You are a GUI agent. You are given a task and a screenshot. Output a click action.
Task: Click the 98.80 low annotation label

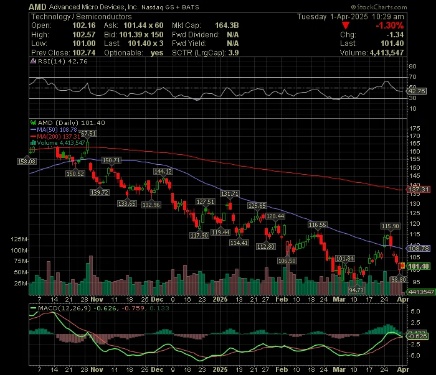coord(399,279)
